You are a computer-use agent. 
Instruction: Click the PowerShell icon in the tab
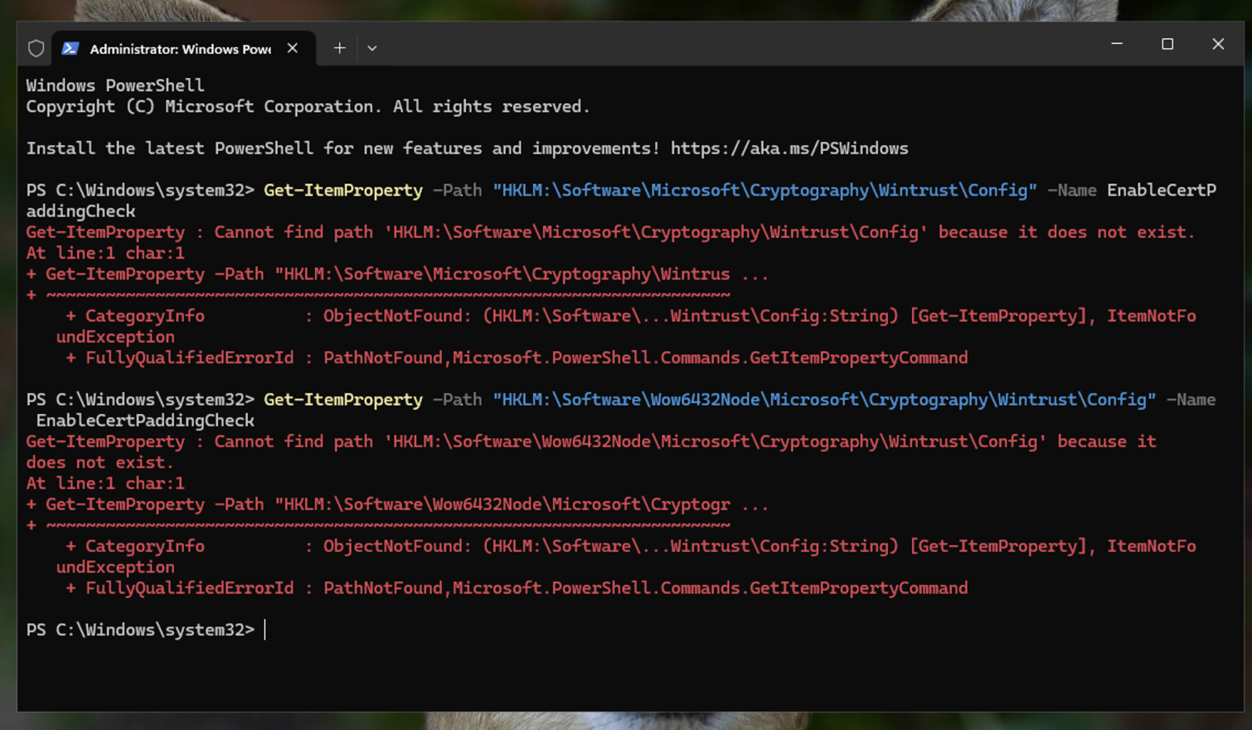[x=70, y=48]
